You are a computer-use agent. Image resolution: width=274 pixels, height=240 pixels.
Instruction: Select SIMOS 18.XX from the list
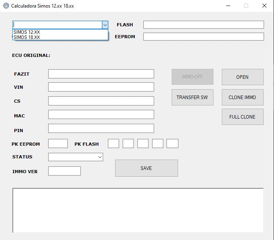pyautogui.click(x=60, y=37)
